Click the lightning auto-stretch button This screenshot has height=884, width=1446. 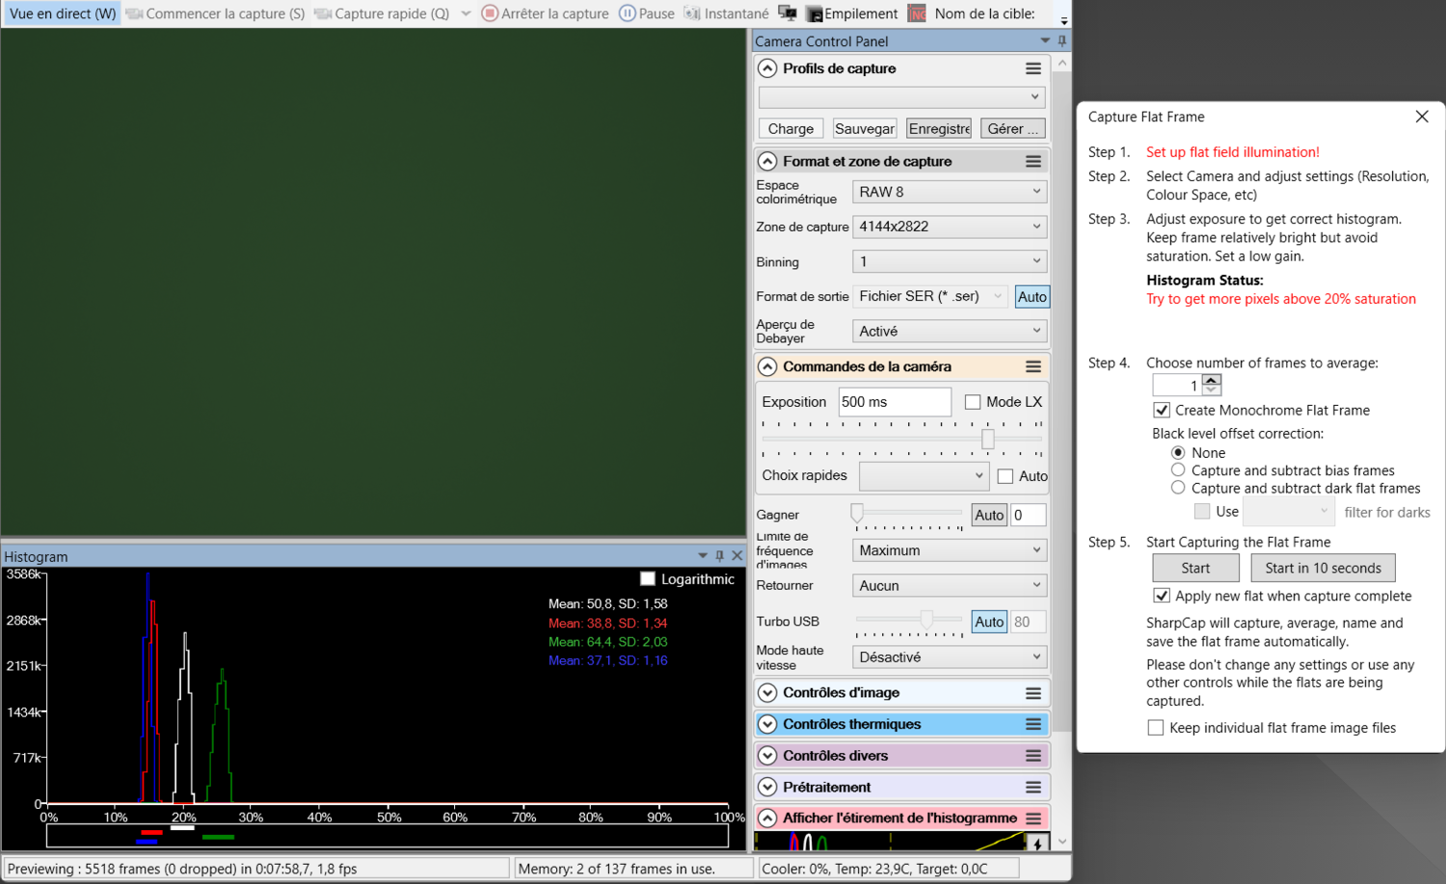[x=1037, y=843]
